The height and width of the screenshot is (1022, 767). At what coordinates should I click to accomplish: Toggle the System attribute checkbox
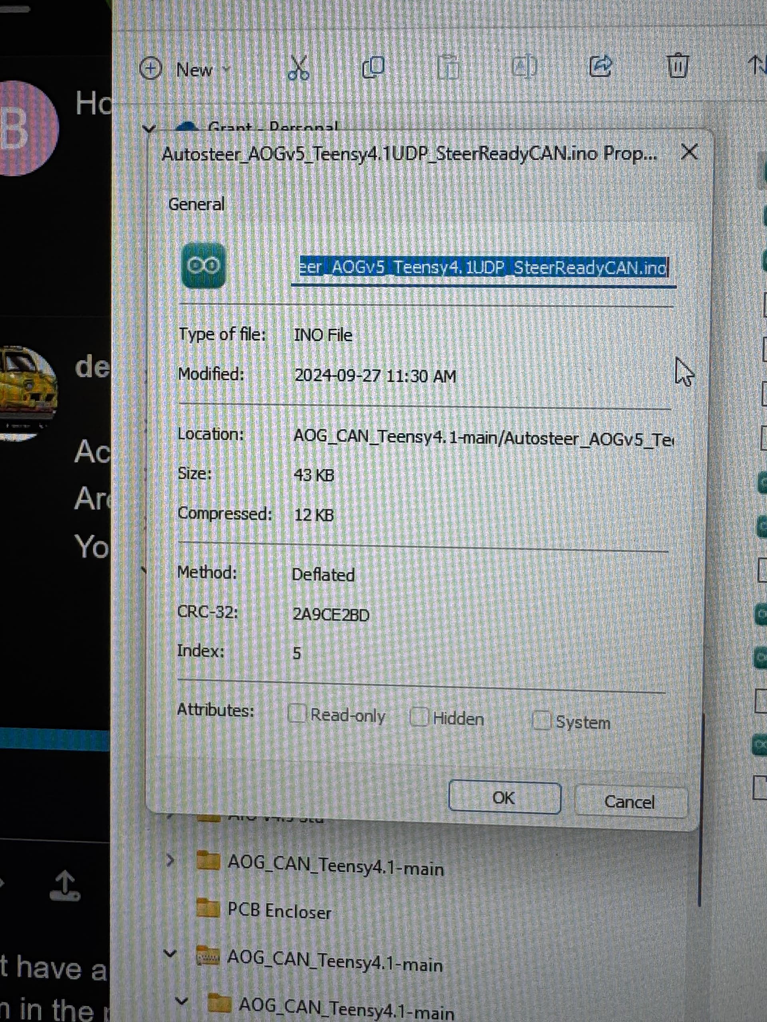pos(541,720)
